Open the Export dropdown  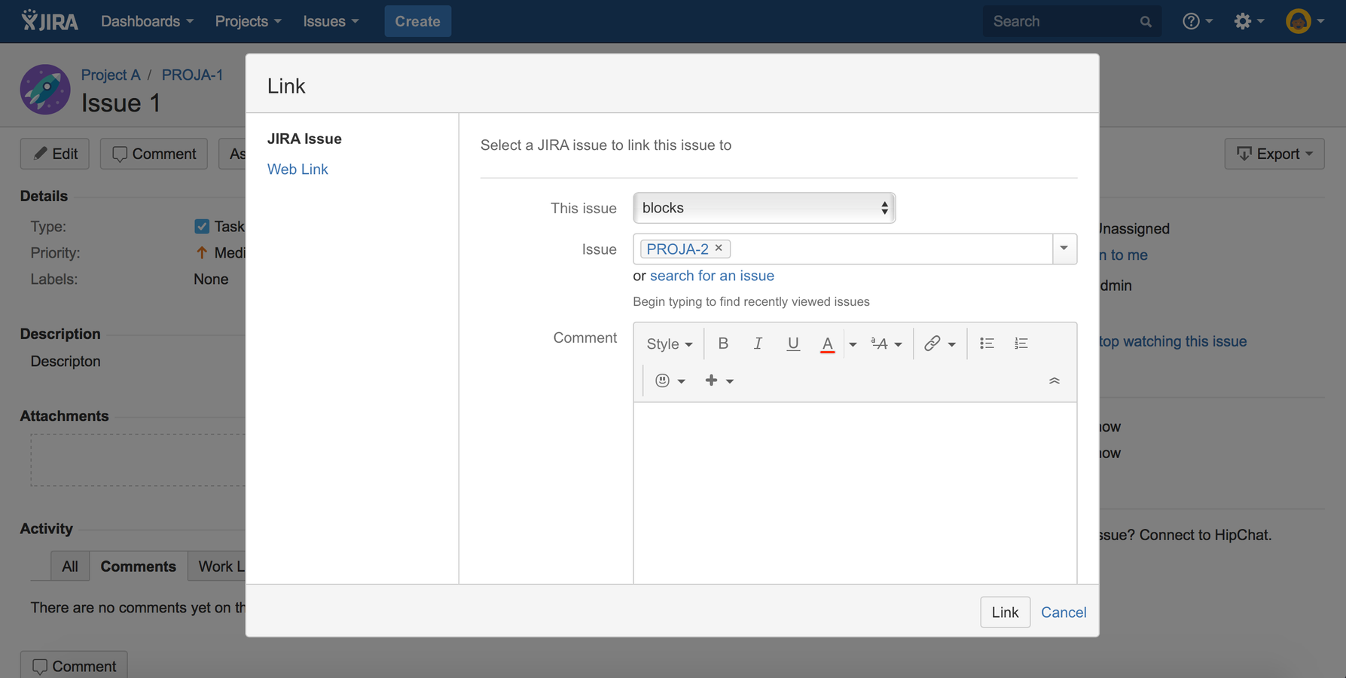pos(1274,154)
